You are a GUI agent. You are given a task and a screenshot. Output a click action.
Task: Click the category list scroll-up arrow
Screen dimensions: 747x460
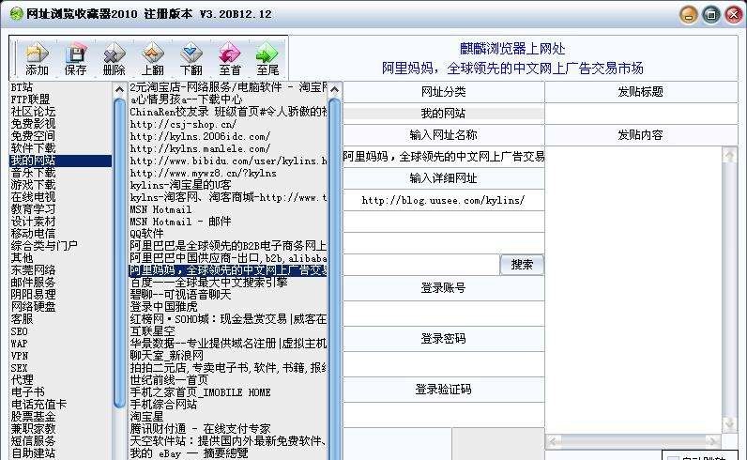119,89
